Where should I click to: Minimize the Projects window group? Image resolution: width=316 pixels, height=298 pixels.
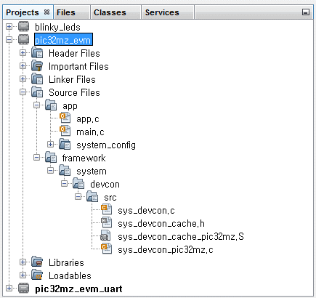point(306,12)
